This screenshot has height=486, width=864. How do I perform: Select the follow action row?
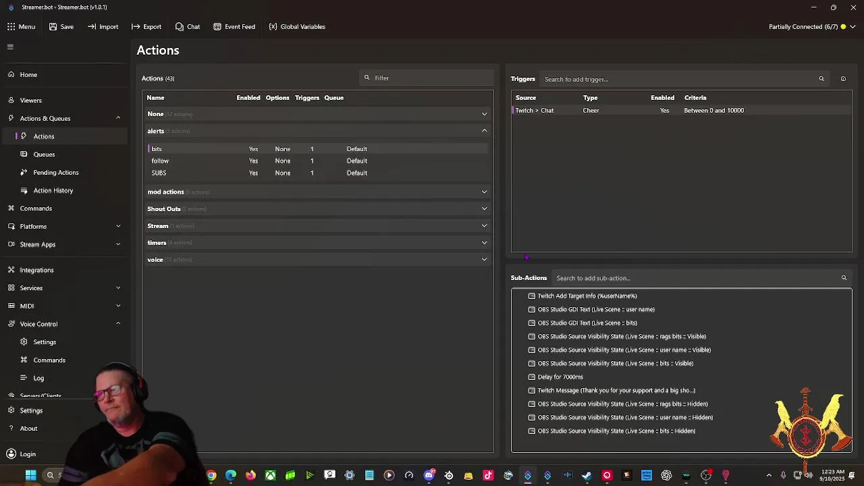[x=317, y=161]
